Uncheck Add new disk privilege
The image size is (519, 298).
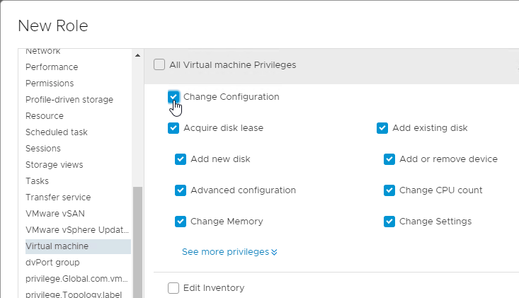tap(181, 159)
